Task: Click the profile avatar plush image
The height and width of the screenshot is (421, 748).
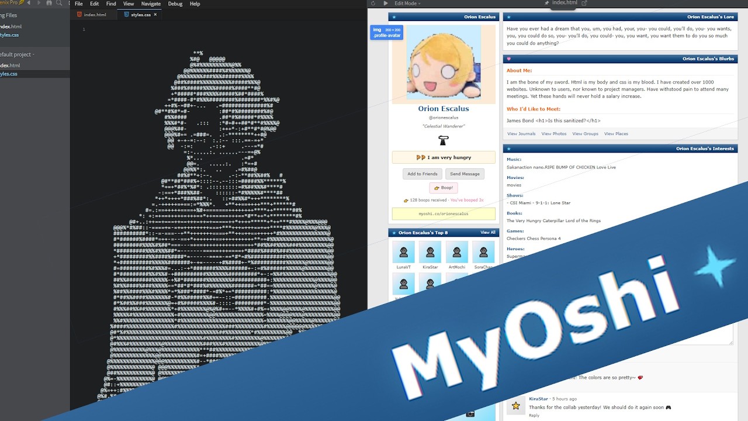Action: (443, 63)
